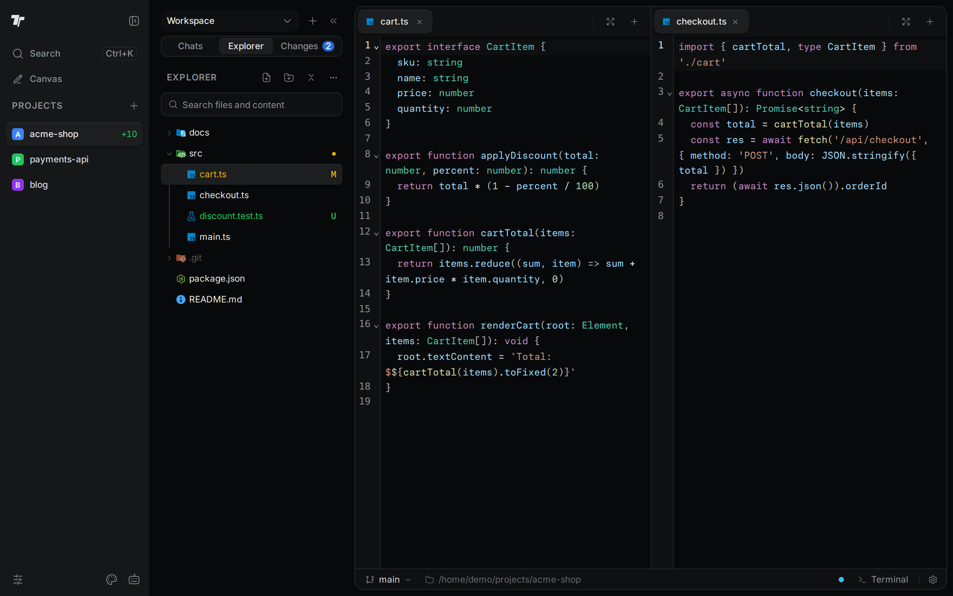The image size is (953, 596).
Task: Open the sliders preferences icon bottom-left
Action: (x=18, y=580)
